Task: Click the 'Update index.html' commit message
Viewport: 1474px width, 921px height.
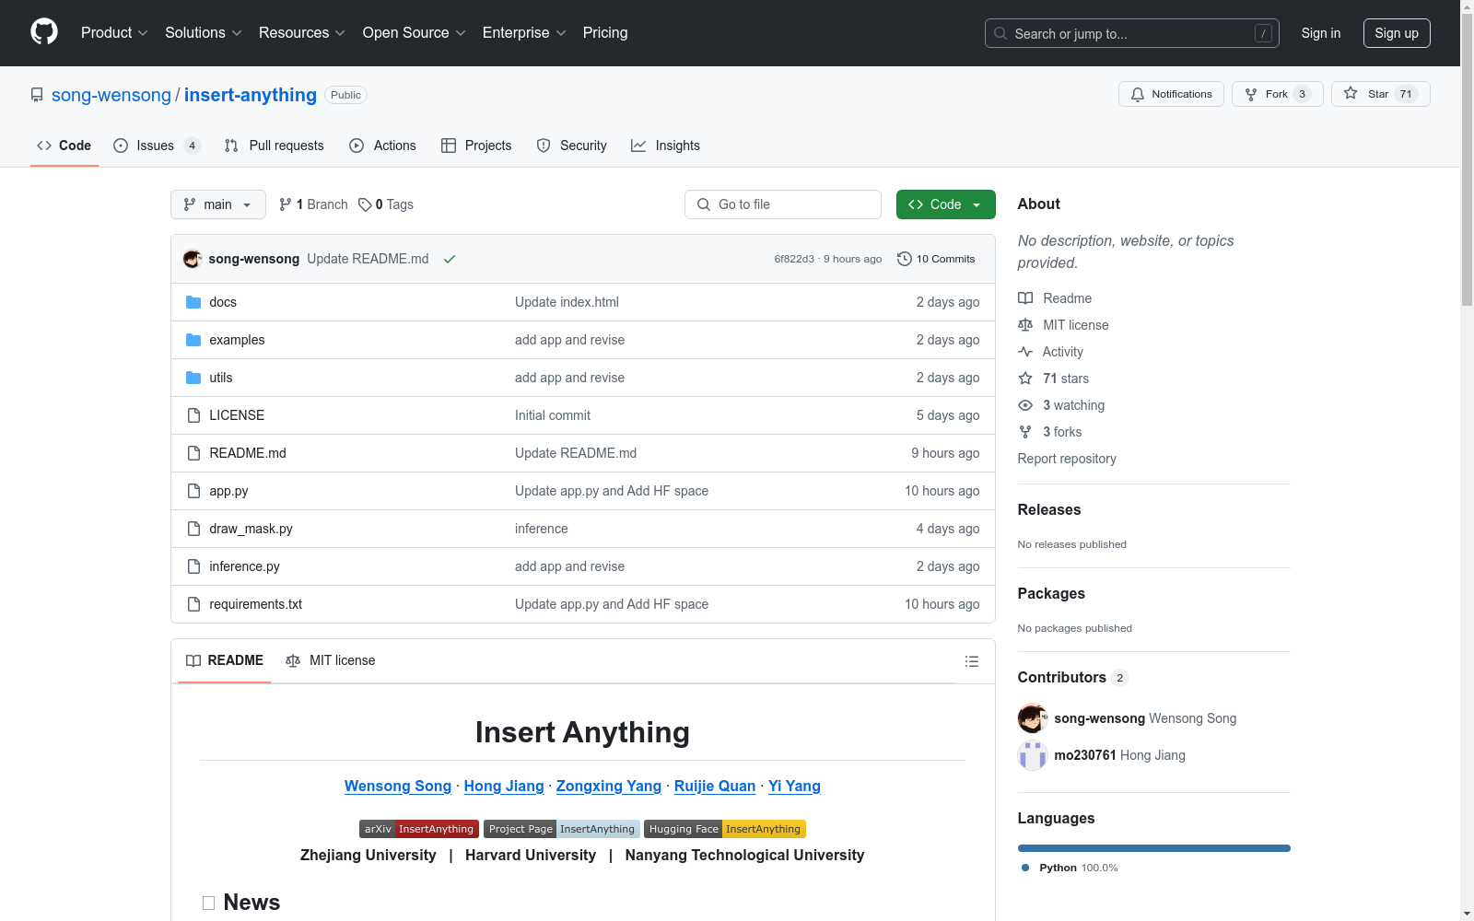Action: click(567, 302)
